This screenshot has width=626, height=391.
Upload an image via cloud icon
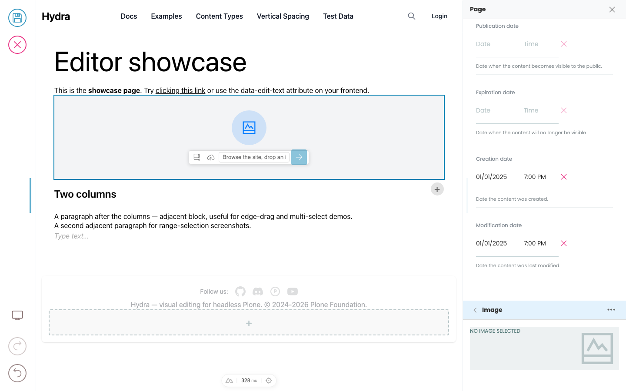pos(211,157)
